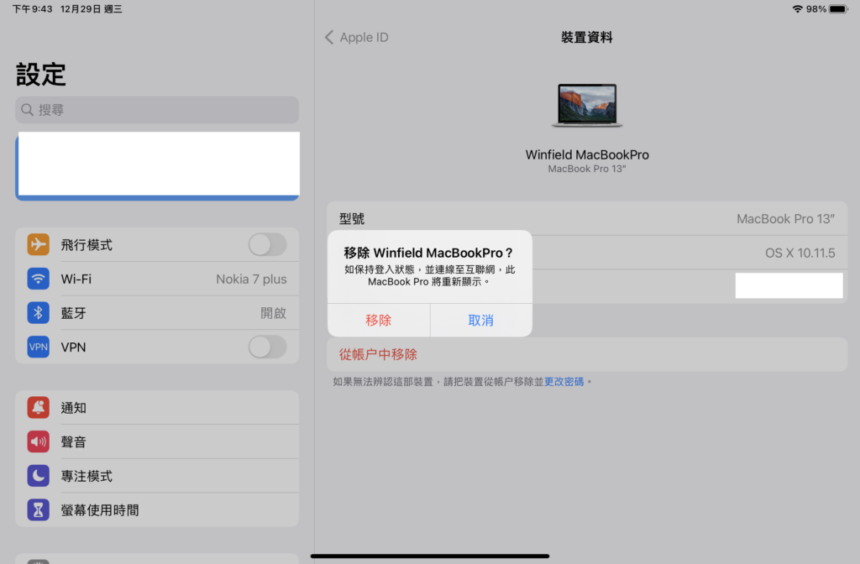Tap the Apple ID profile card
Image resolution: width=860 pixels, height=564 pixels.
point(157,165)
